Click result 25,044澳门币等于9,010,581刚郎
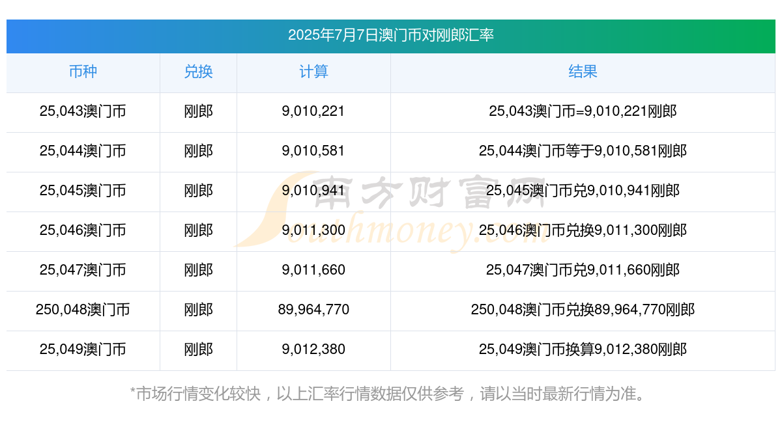Image resolution: width=782 pixels, height=423 pixels. coord(583,151)
